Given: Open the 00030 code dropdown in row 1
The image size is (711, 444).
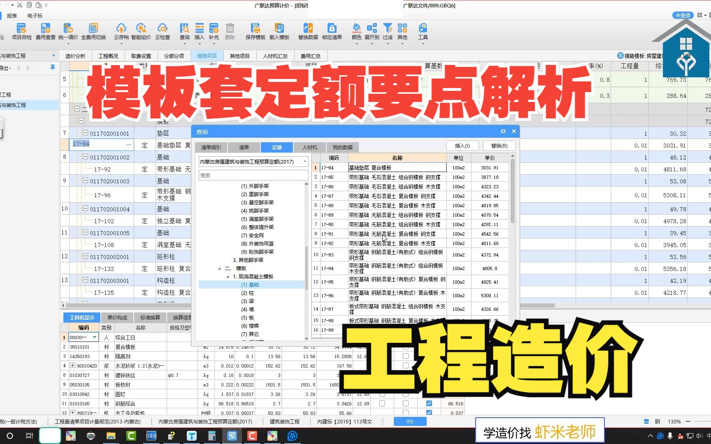Looking at the screenshot, I should click(95, 337).
